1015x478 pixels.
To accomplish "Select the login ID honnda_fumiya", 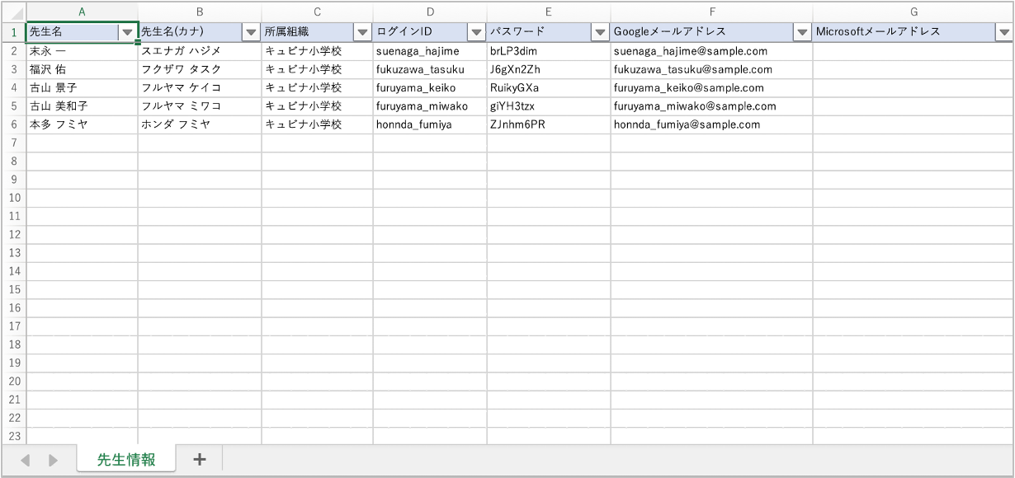I will point(430,124).
